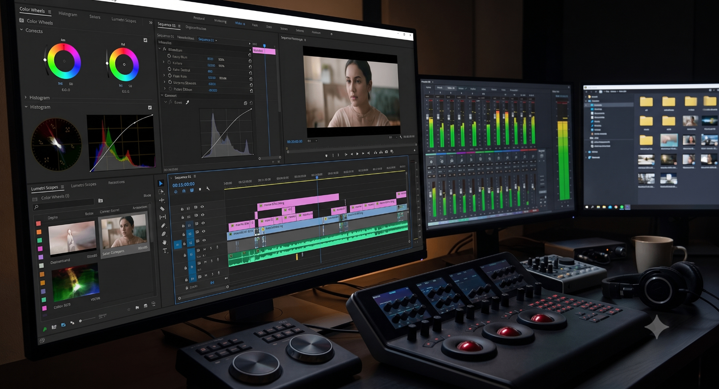Click the Extract button under program monitor
This screenshot has width=719, height=389.
[381, 152]
